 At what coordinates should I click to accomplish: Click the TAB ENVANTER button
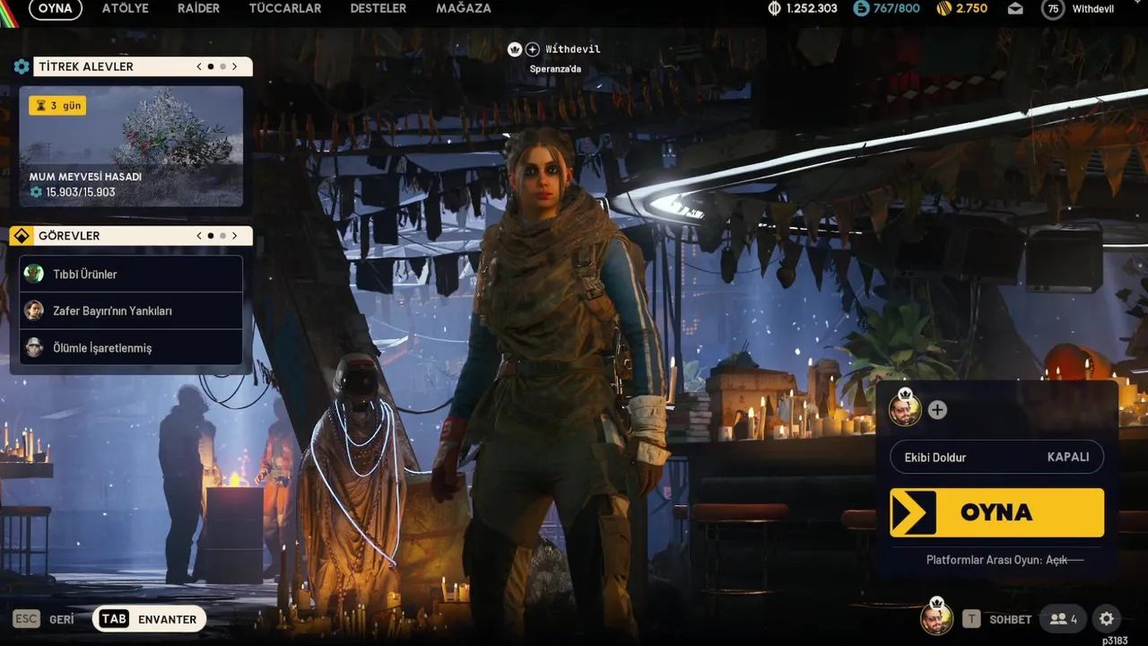point(149,619)
